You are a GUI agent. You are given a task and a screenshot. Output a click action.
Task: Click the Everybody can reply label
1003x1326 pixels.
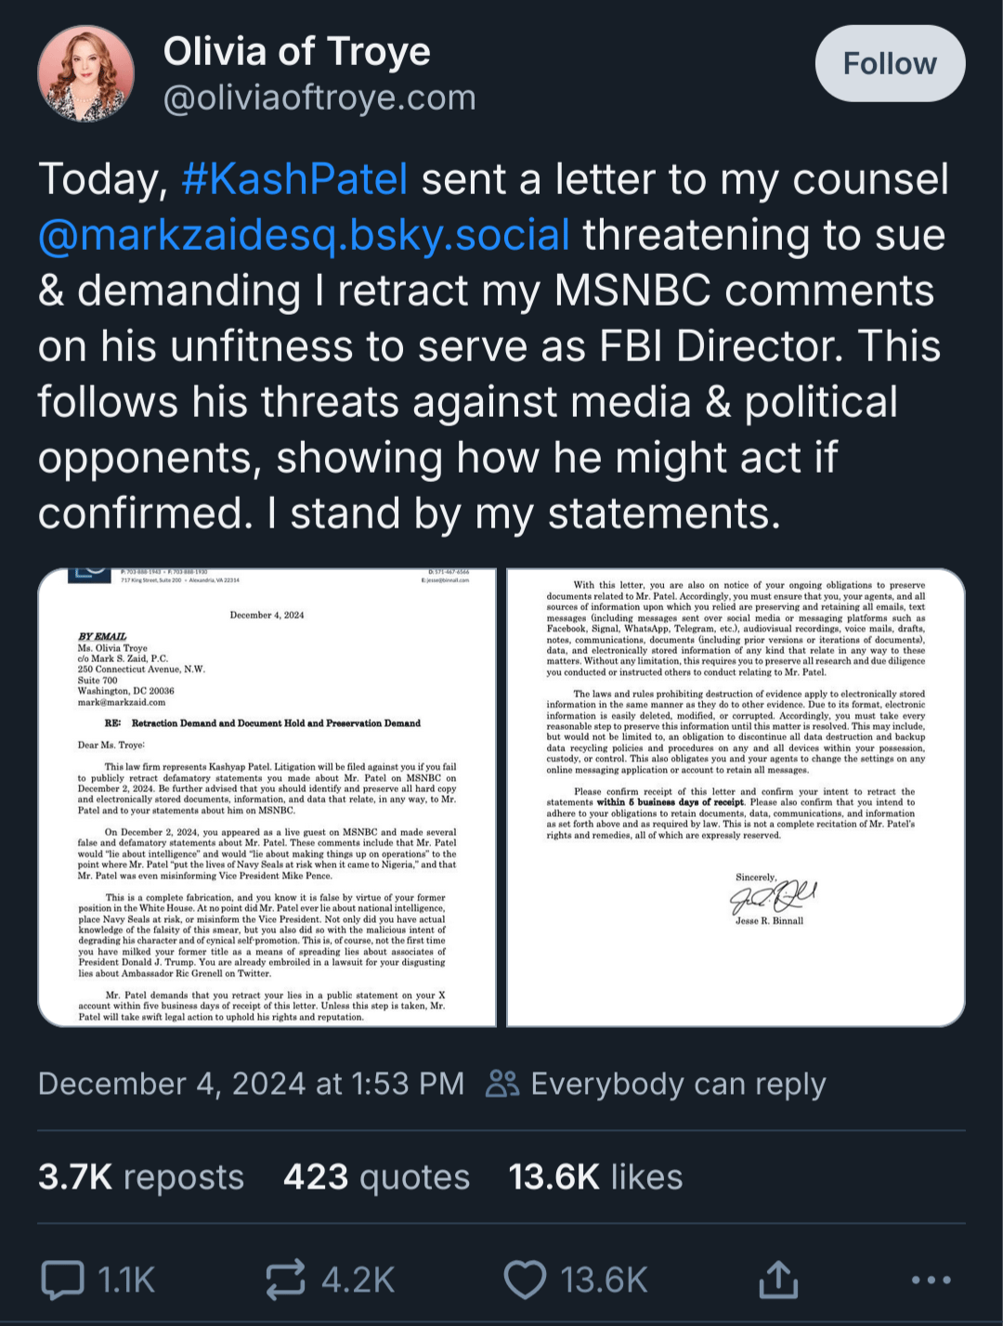pos(678,1085)
